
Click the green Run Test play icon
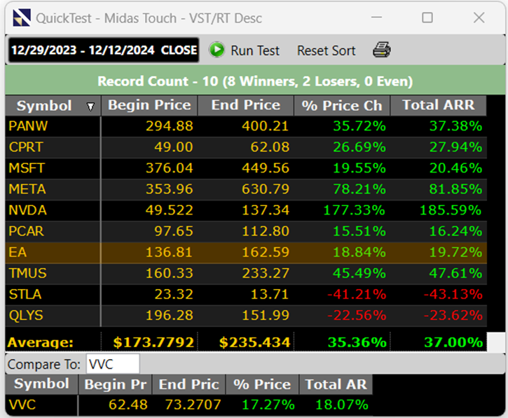point(217,50)
